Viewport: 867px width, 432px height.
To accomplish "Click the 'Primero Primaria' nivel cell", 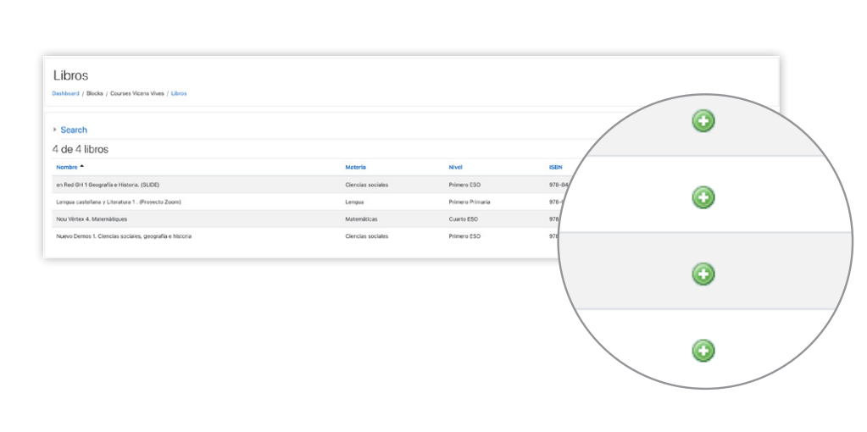I will tap(470, 202).
